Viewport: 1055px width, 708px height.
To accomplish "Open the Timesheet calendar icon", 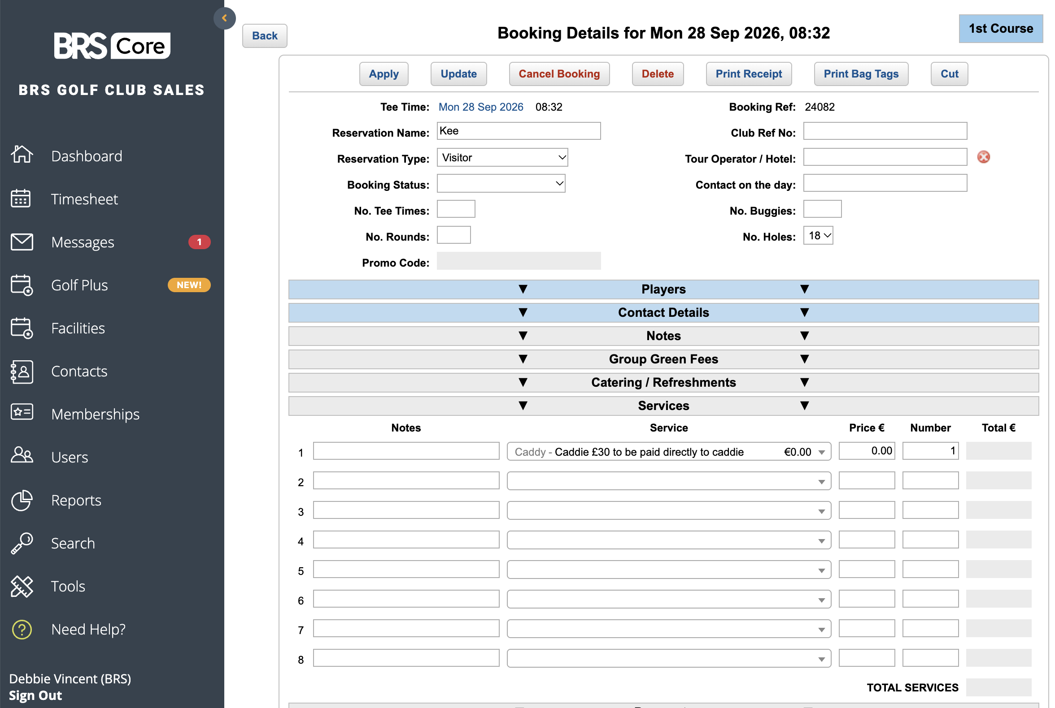I will pyautogui.click(x=21, y=198).
